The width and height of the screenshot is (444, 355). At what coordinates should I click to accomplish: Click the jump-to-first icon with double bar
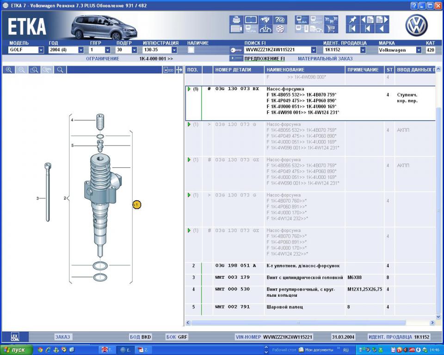(x=353, y=29)
